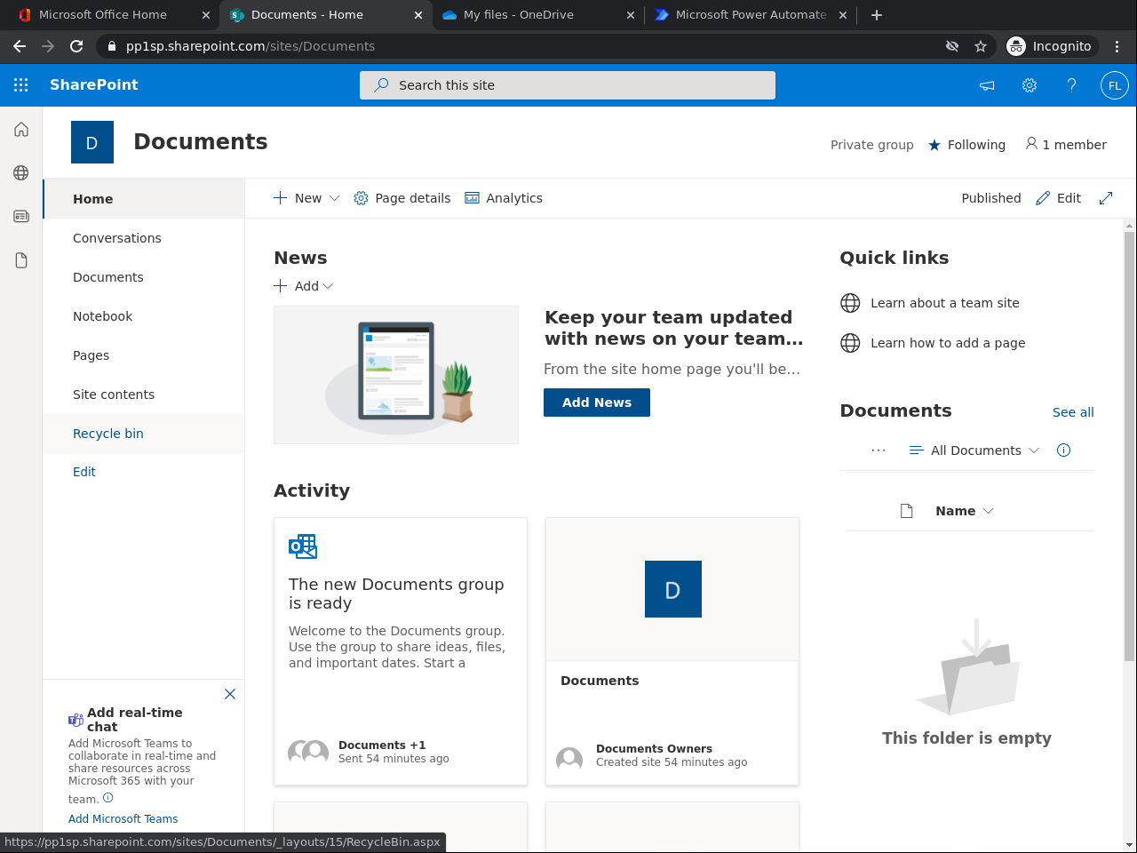Open the news feed icon in left rail
The width and height of the screenshot is (1137, 853).
tap(21, 216)
